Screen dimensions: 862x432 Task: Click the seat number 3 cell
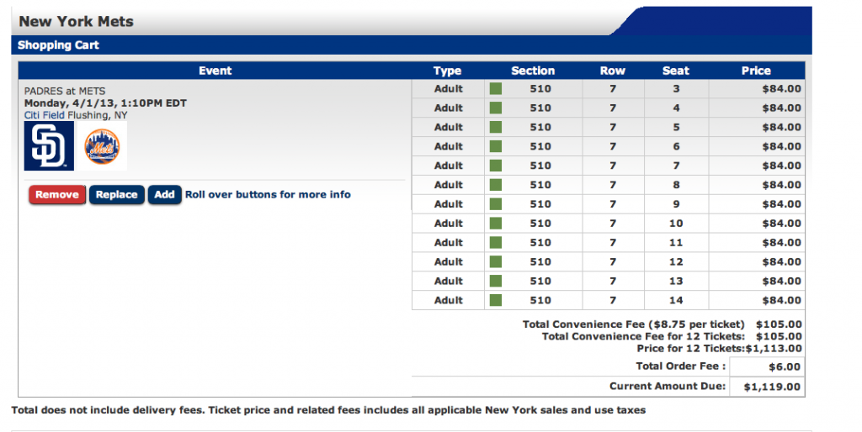tap(676, 89)
